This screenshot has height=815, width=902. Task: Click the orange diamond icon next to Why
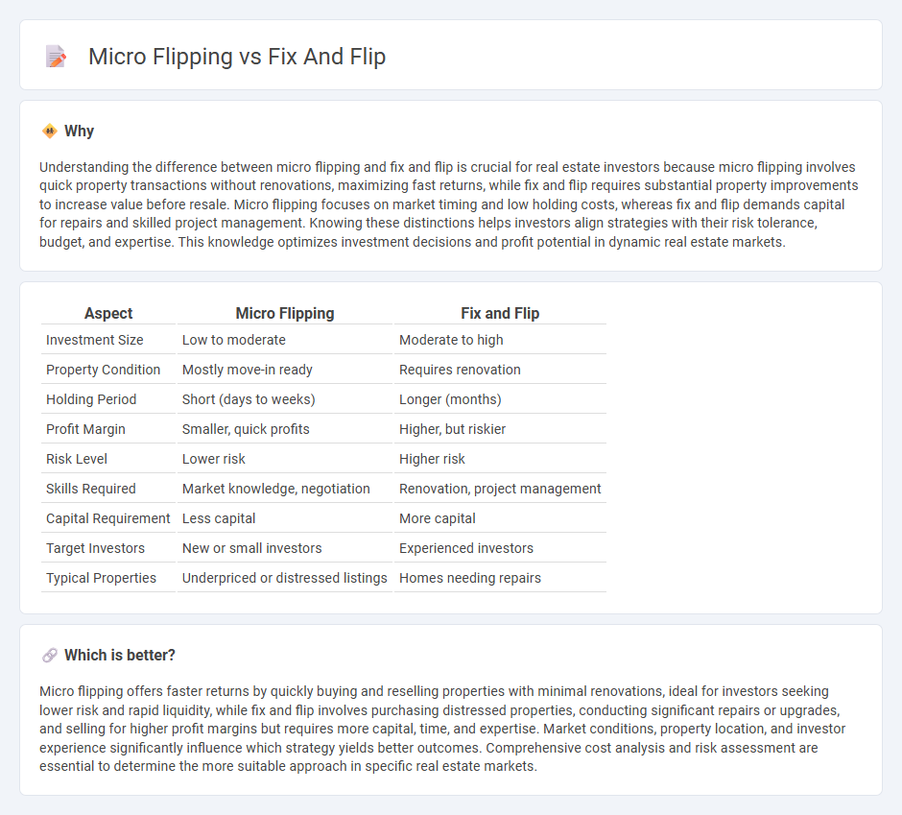[x=50, y=132]
